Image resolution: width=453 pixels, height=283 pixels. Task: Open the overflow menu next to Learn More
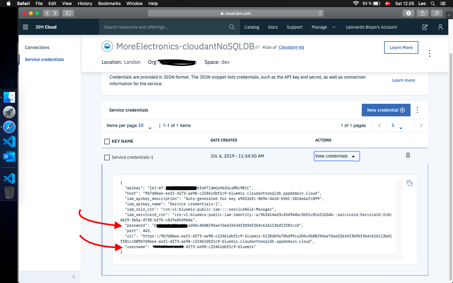[x=429, y=53]
